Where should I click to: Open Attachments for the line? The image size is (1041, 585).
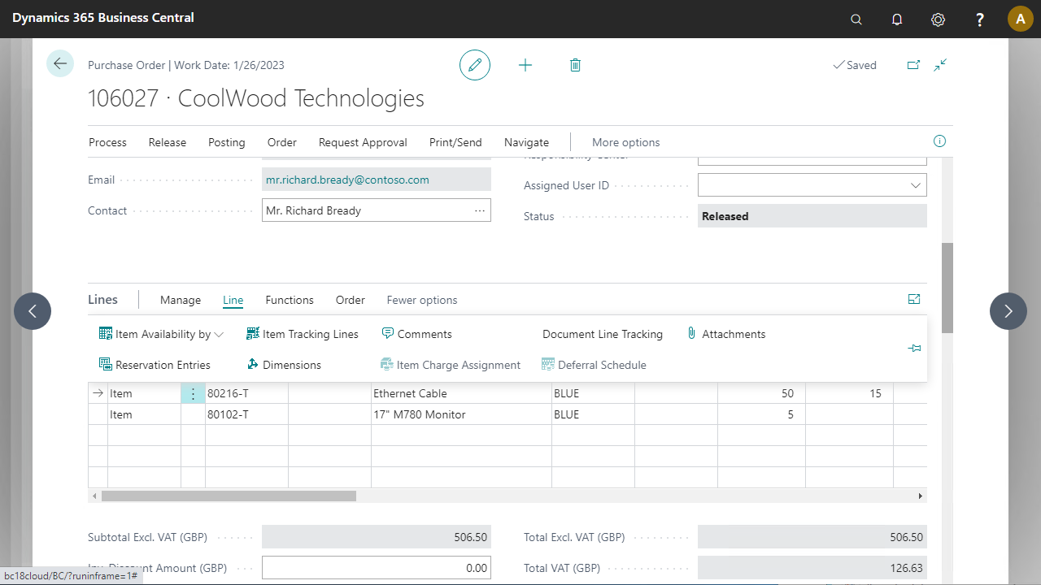(x=726, y=334)
